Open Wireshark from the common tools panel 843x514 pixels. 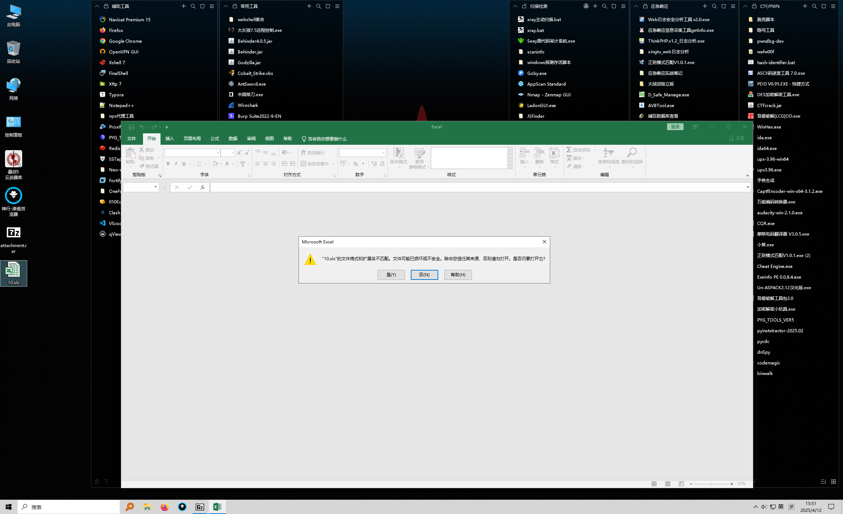point(247,105)
